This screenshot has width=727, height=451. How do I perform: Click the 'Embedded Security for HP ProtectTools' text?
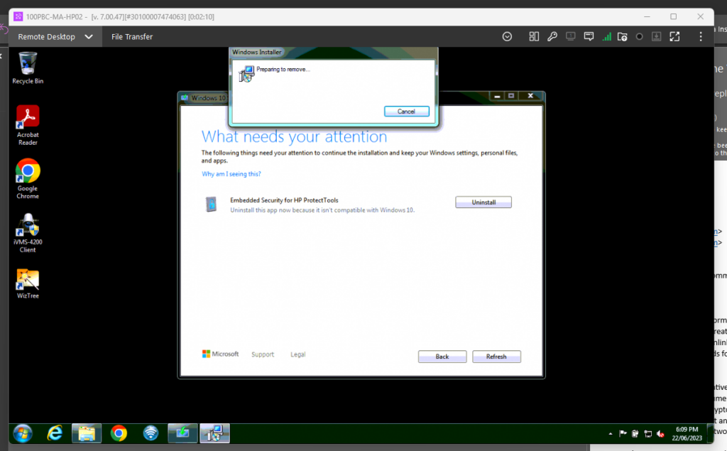click(284, 200)
